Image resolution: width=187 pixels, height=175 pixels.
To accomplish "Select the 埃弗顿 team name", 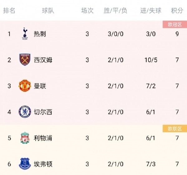I will tap(43, 164).
